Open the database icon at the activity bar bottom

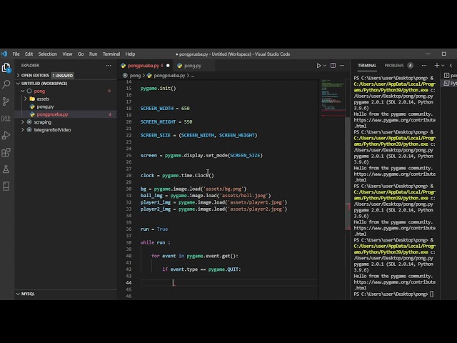click(6, 186)
